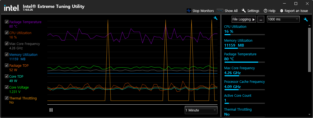This screenshot has width=313, height=118.
Task: Click the Thermal Throttling label in right panel
Action: click(x=238, y=109)
